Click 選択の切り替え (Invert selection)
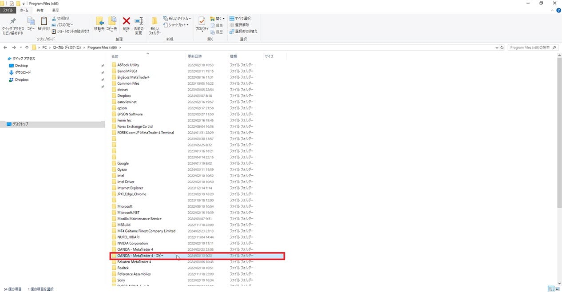Screen dimensions: 562x292 pos(243,32)
